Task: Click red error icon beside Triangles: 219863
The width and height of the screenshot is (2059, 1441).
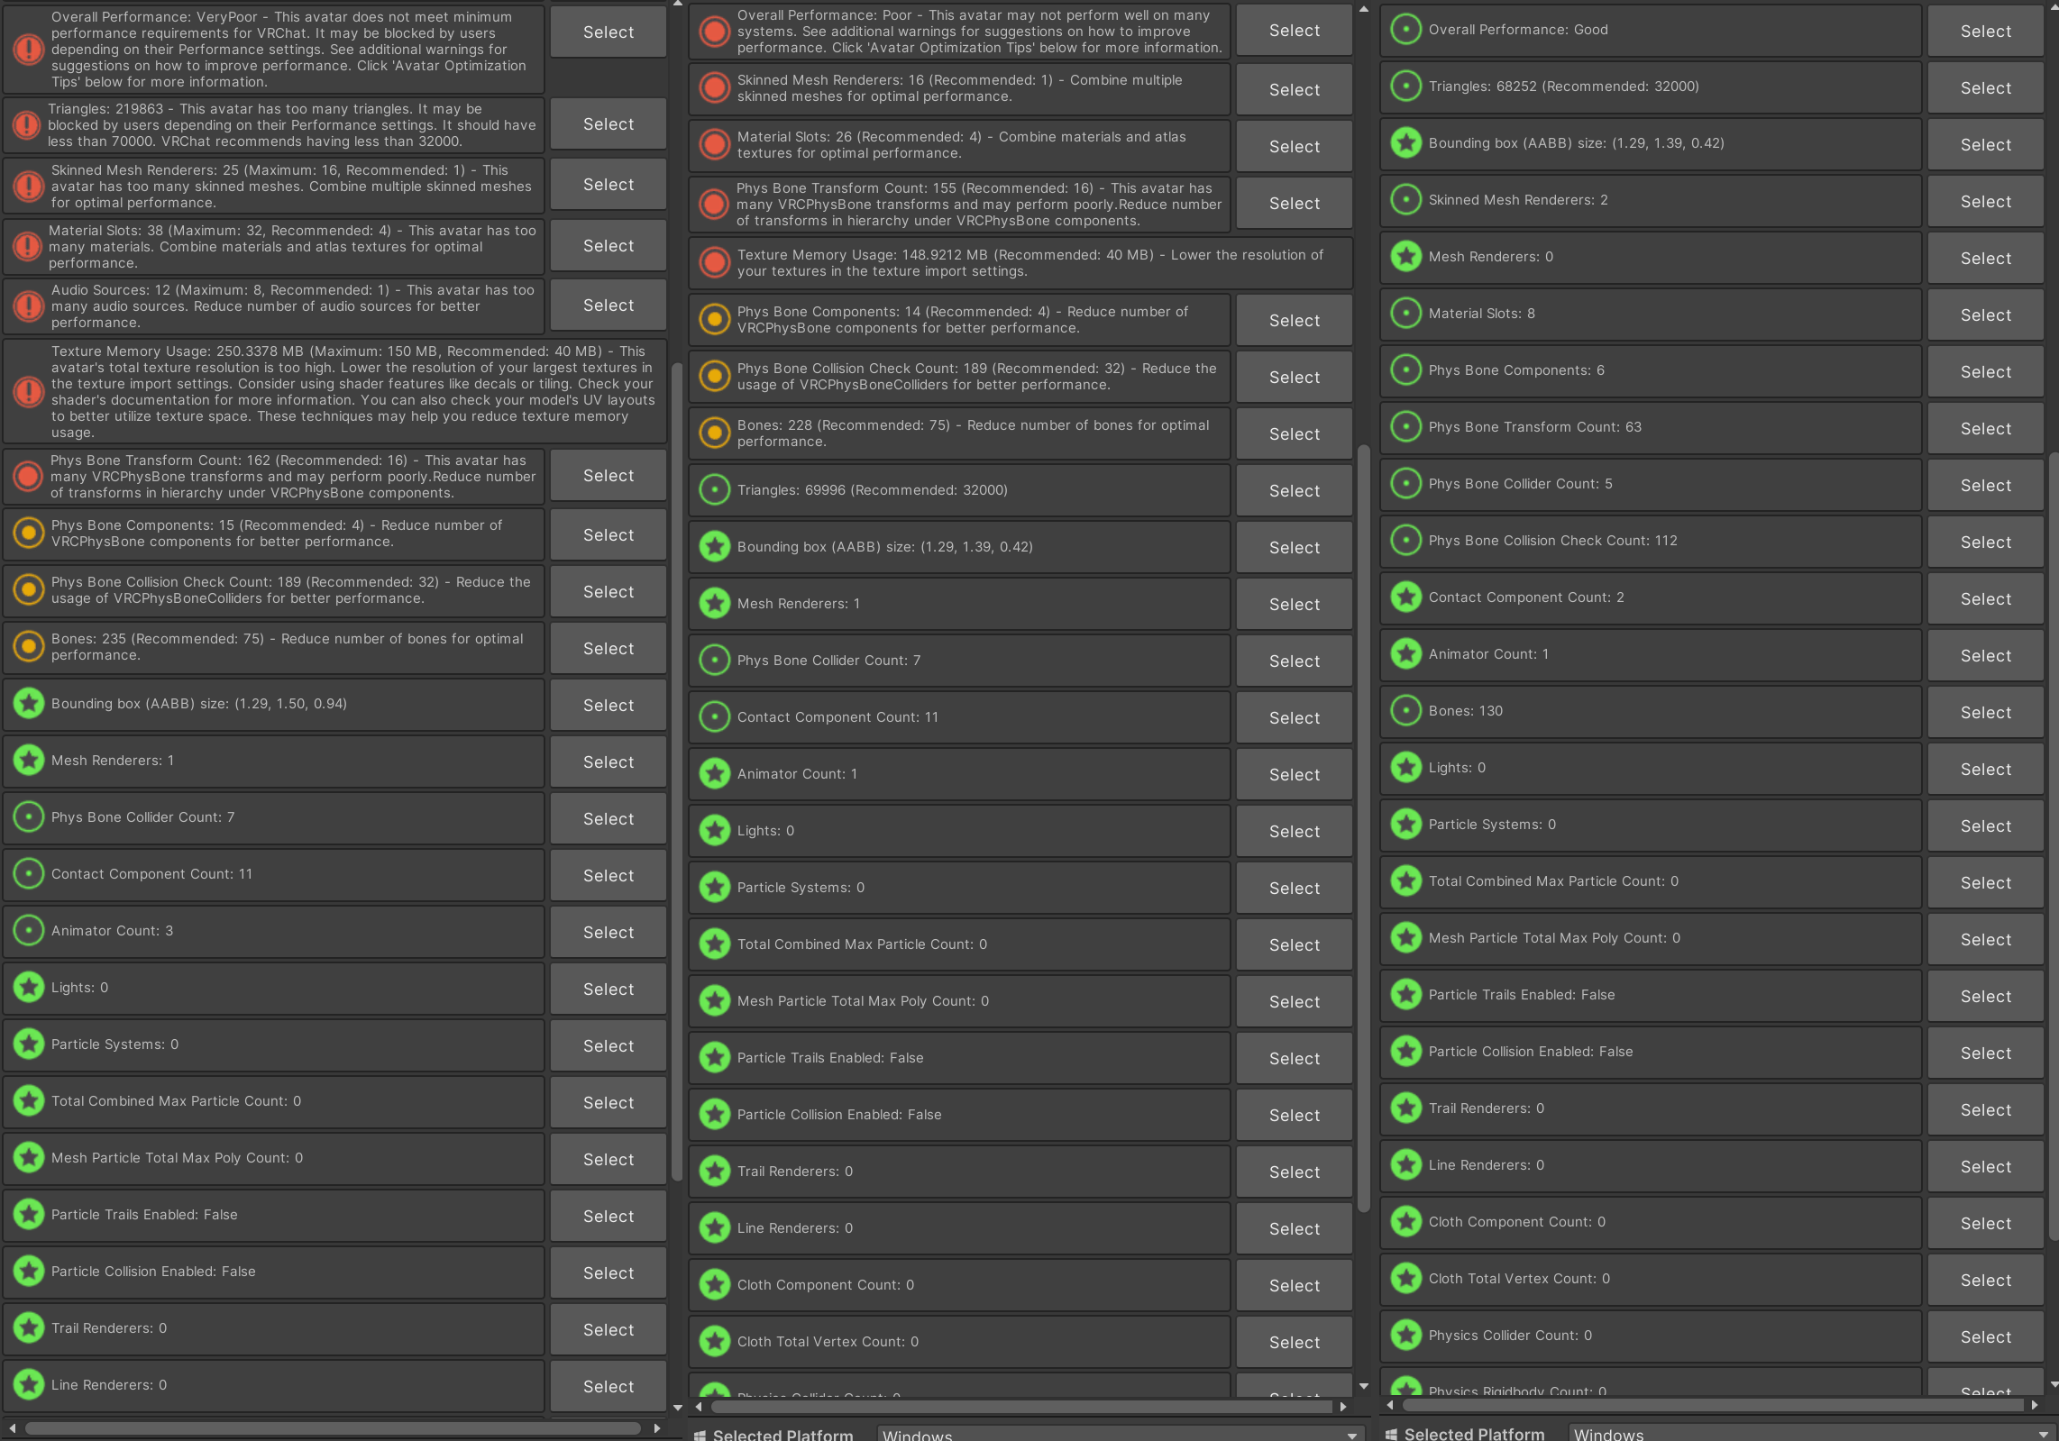Action: (28, 125)
